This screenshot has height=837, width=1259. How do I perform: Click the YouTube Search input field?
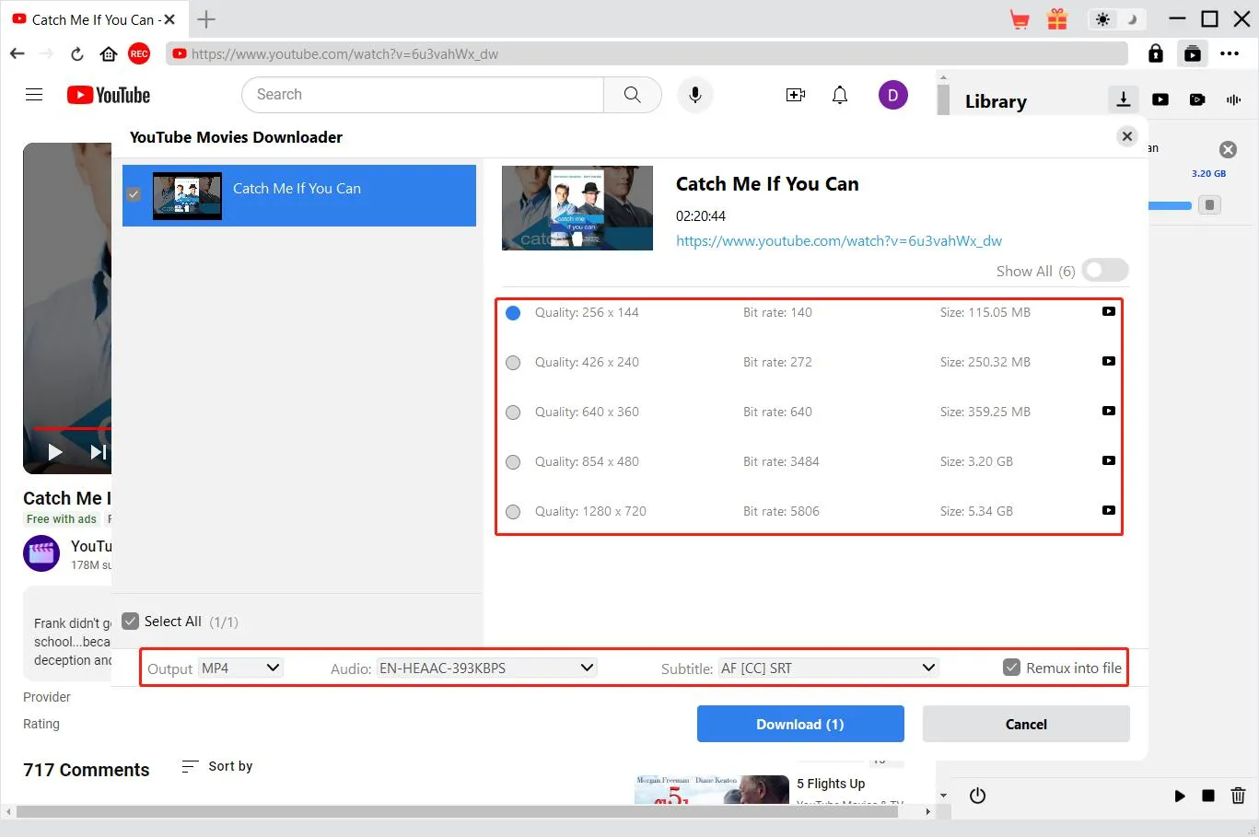(423, 95)
